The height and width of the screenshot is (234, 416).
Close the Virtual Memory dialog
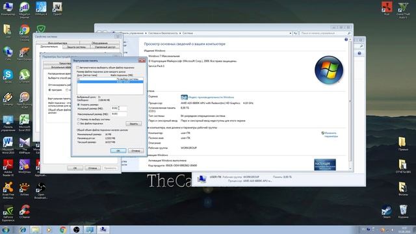click(x=142, y=60)
